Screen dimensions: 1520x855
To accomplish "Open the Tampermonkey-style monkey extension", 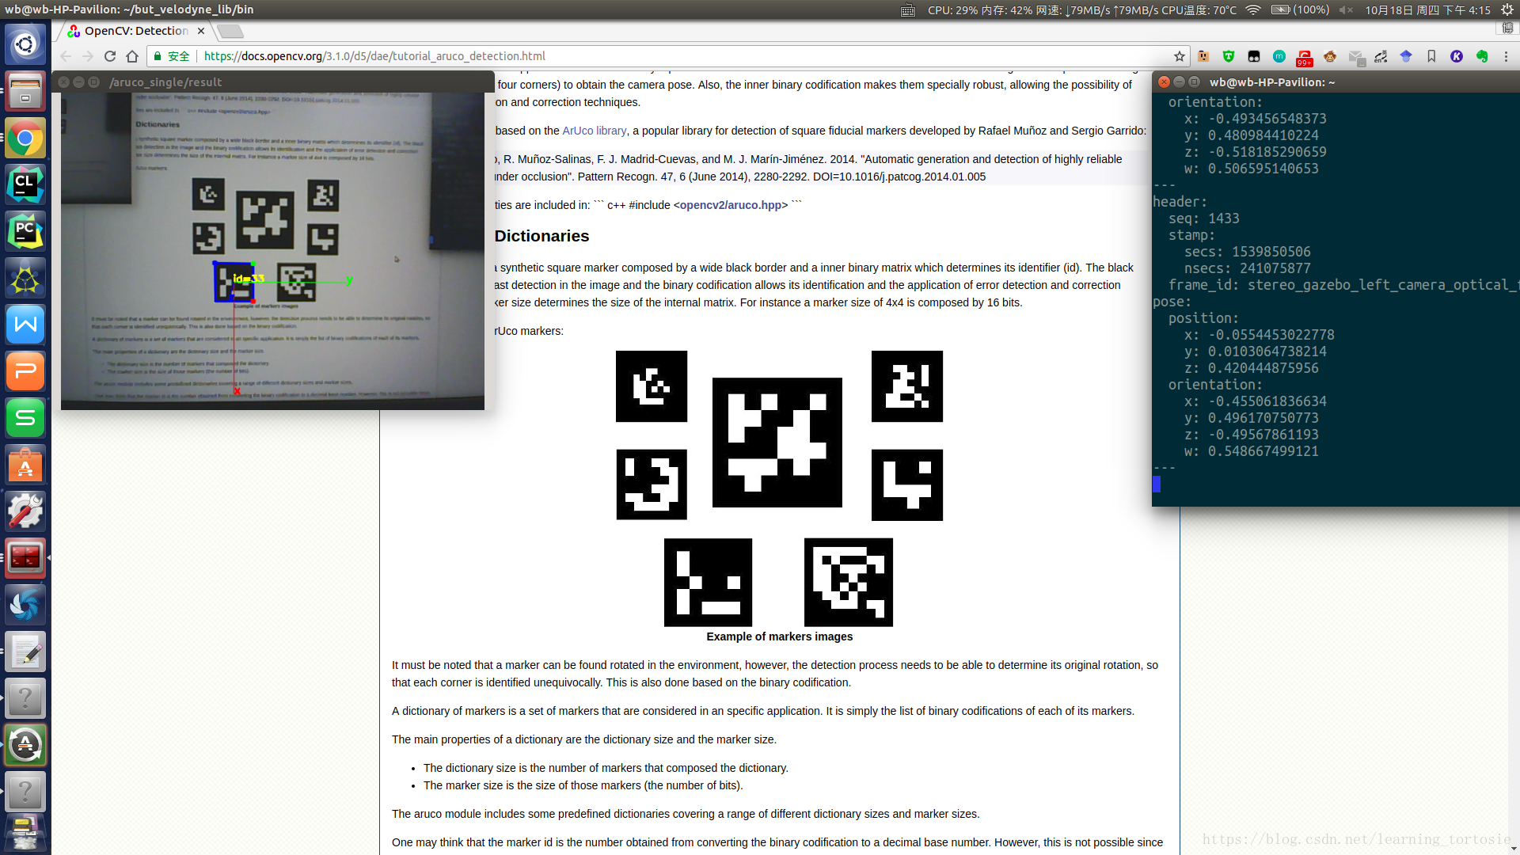I will click(1330, 56).
